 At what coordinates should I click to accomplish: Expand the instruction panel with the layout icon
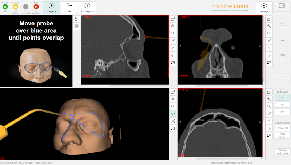coord(77,19)
